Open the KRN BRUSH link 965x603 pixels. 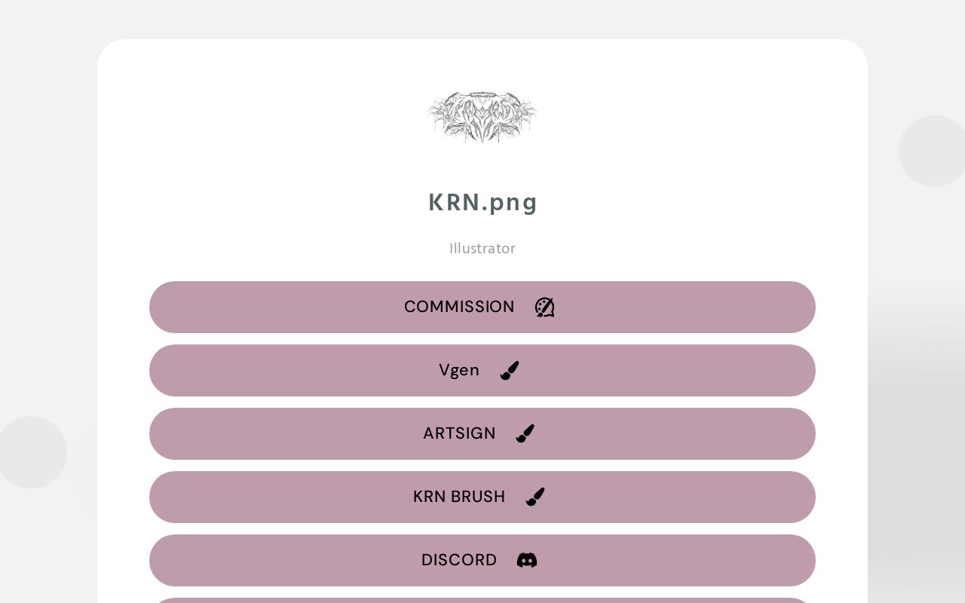click(x=482, y=497)
